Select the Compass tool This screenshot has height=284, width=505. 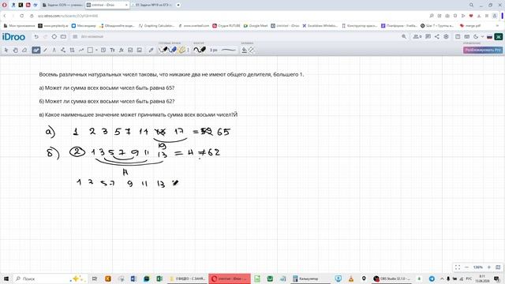[x=54, y=50]
